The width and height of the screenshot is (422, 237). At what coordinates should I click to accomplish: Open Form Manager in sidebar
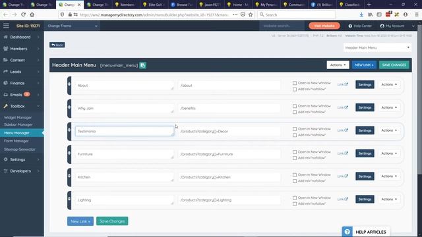(x=16, y=141)
